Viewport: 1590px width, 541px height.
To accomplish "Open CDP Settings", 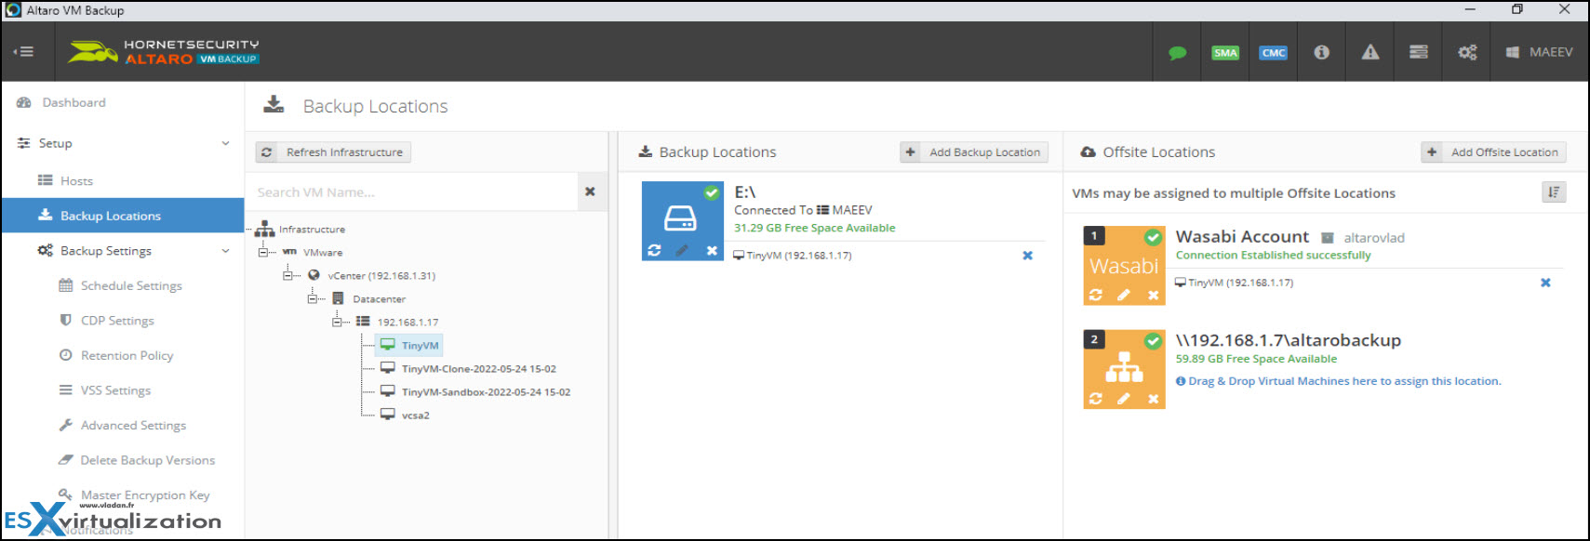I will pyautogui.click(x=117, y=321).
